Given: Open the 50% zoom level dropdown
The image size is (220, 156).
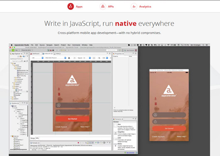Looking at the screenshot, I should 105,58.
